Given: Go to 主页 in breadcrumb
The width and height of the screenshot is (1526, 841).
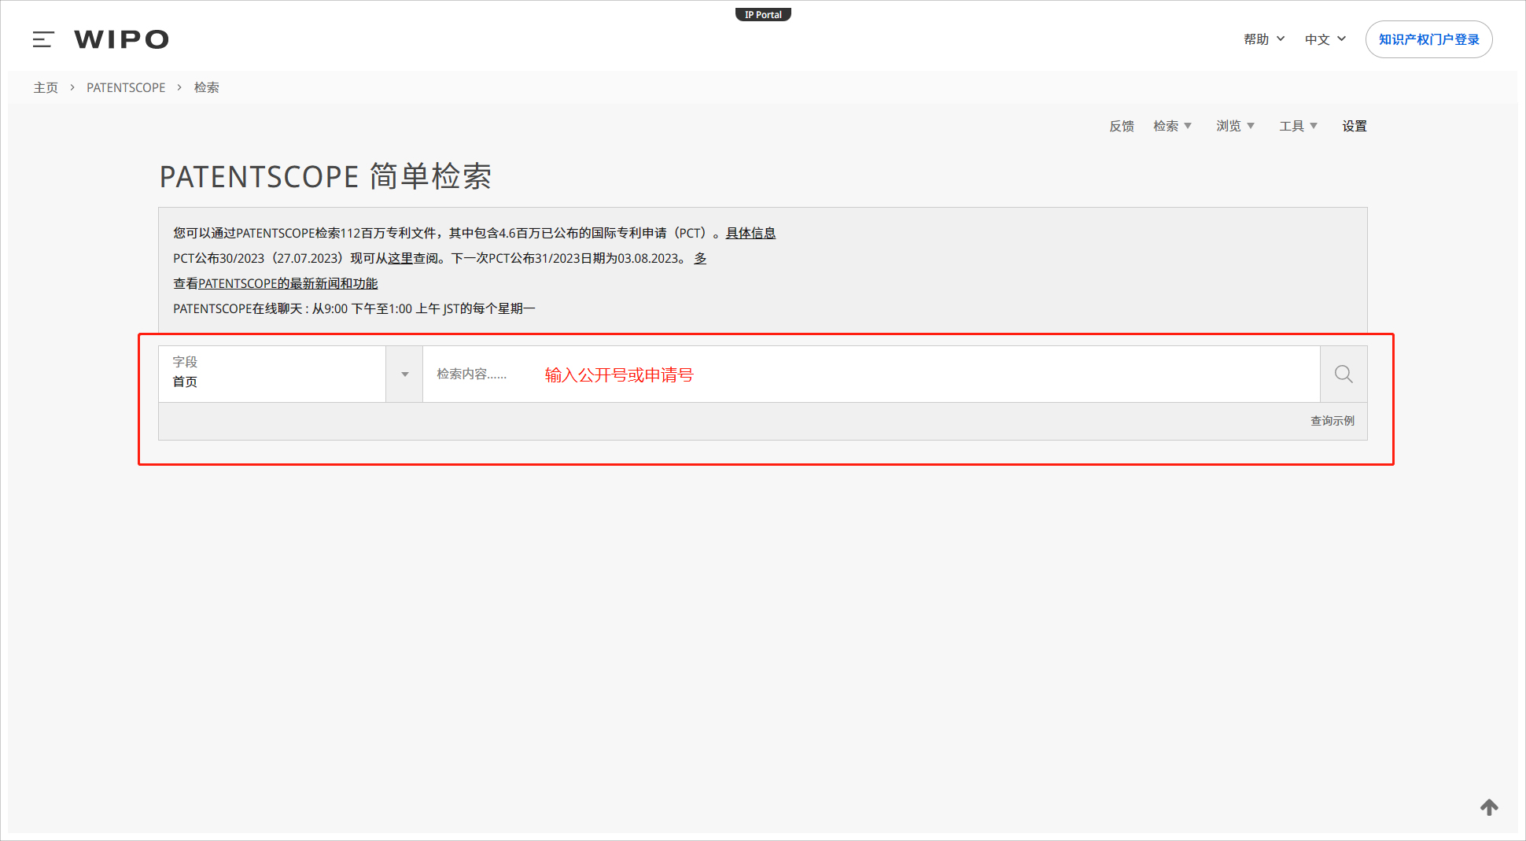Looking at the screenshot, I should click(46, 87).
